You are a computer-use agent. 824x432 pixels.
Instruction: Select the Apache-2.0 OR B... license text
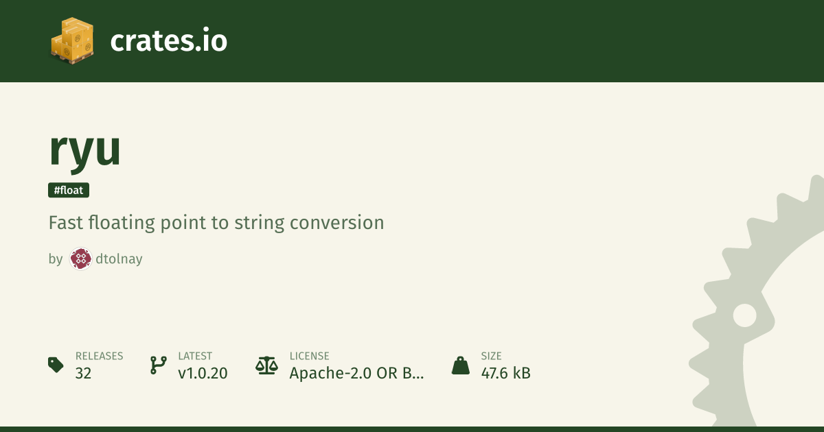(x=356, y=373)
